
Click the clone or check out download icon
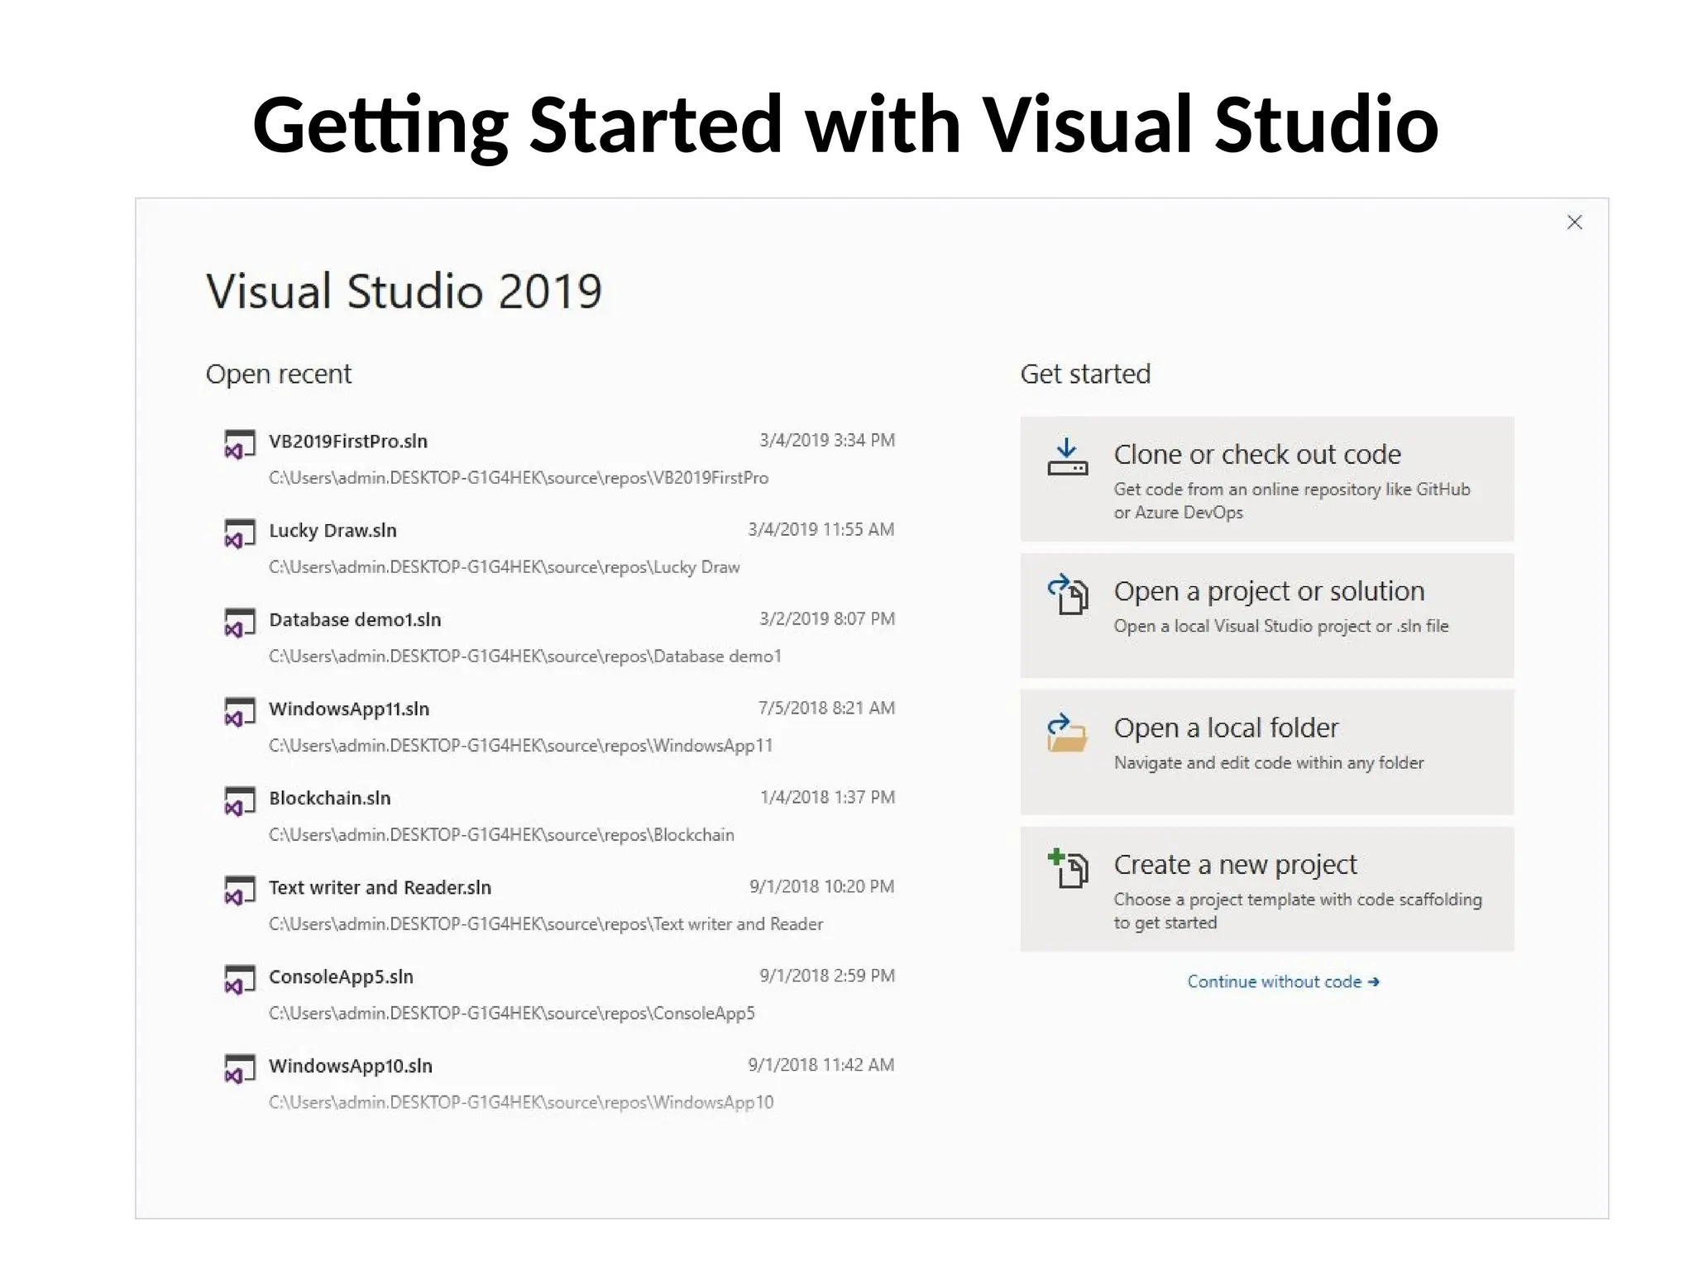pos(1067,457)
